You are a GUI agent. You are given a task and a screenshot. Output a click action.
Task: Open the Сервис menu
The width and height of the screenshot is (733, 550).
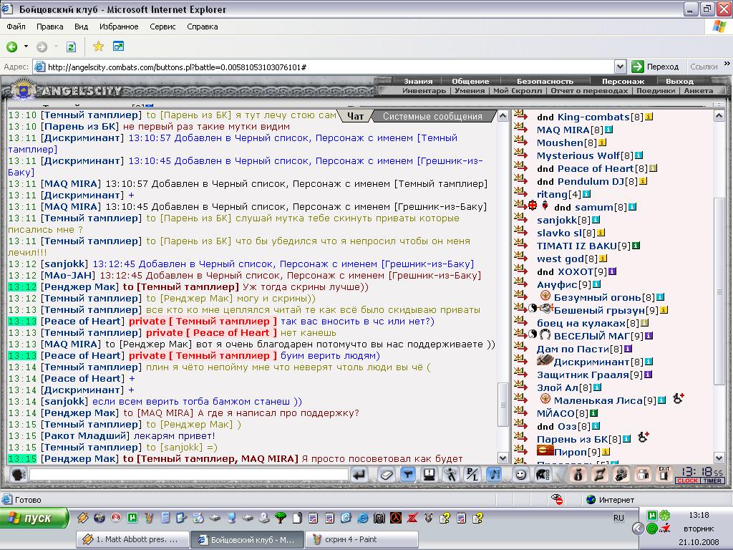pos(162,26)
